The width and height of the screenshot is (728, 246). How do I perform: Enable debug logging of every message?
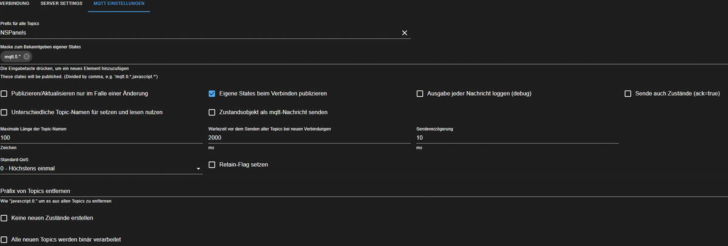420,94
